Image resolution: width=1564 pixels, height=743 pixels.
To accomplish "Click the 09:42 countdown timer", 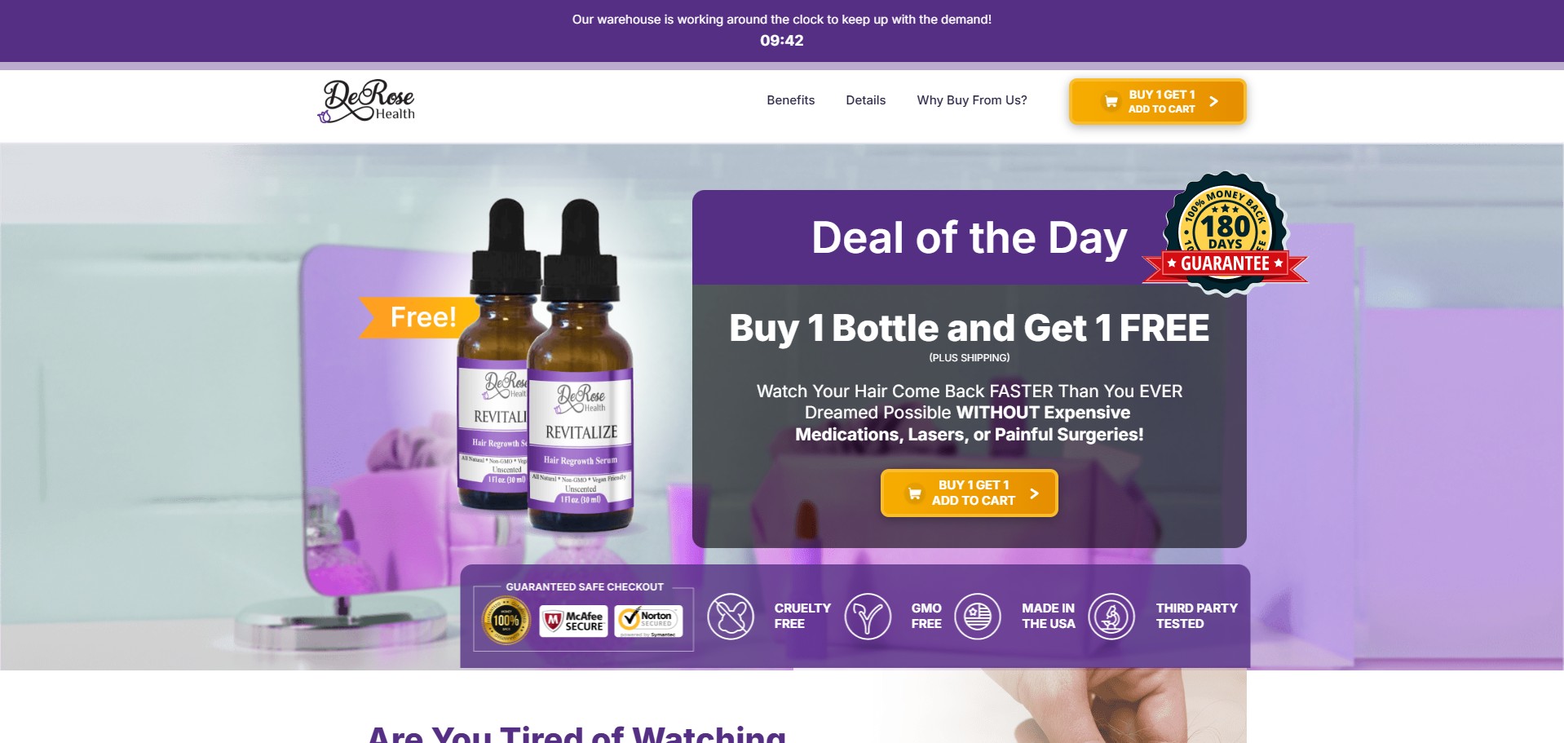I will click(x=781, y=41).
